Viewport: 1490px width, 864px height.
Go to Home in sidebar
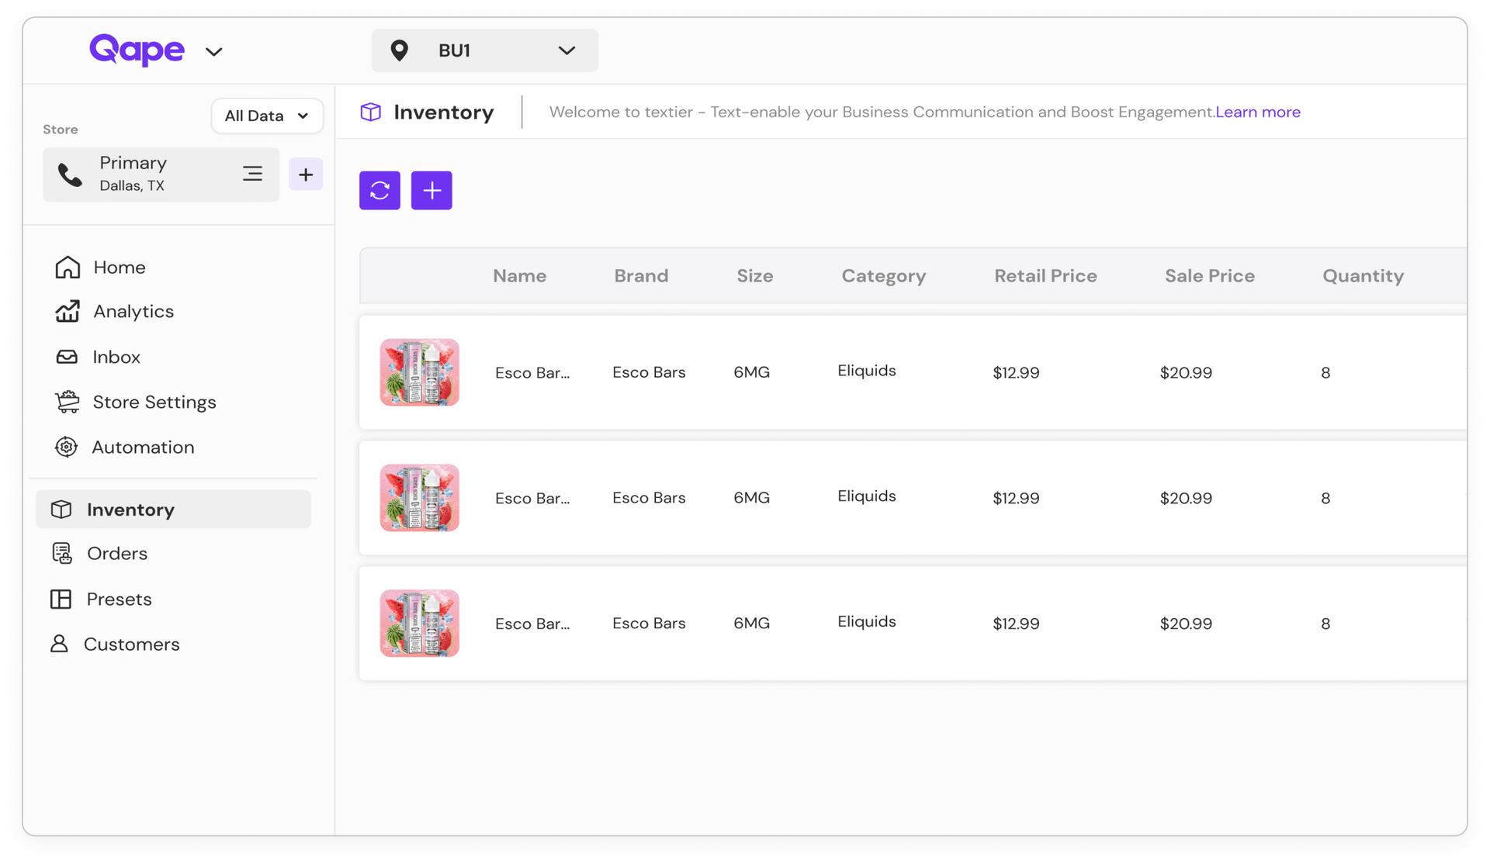point(119,268)
